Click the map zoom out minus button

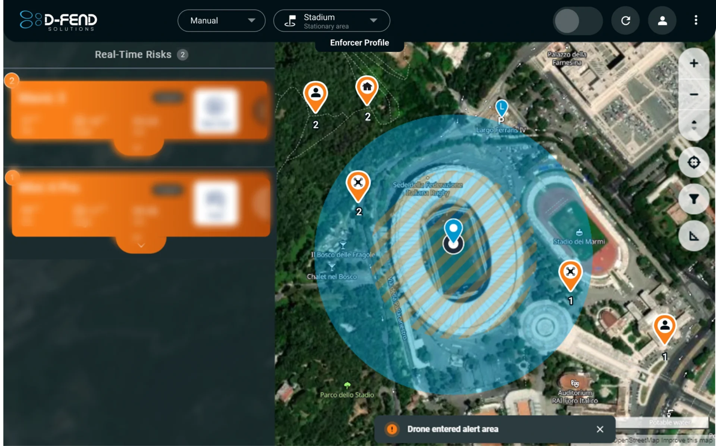(x=694, y=95)
